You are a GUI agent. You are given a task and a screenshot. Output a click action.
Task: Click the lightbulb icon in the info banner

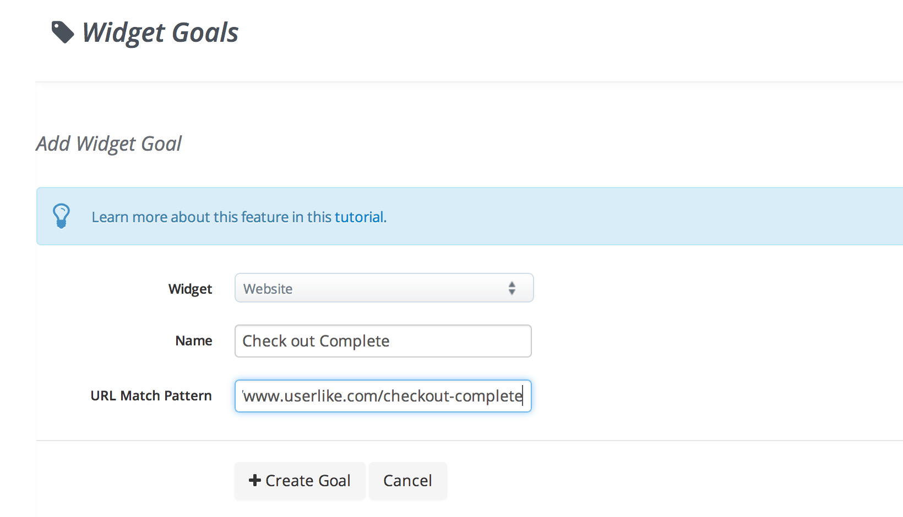click(61, 216)
